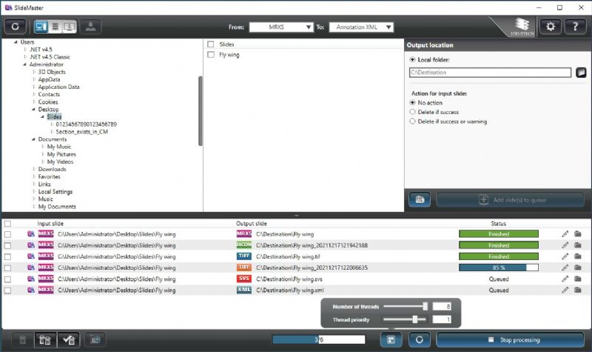Switch to the split panel view mode
The width and height of the screenshot is (592, 352).
41,27
